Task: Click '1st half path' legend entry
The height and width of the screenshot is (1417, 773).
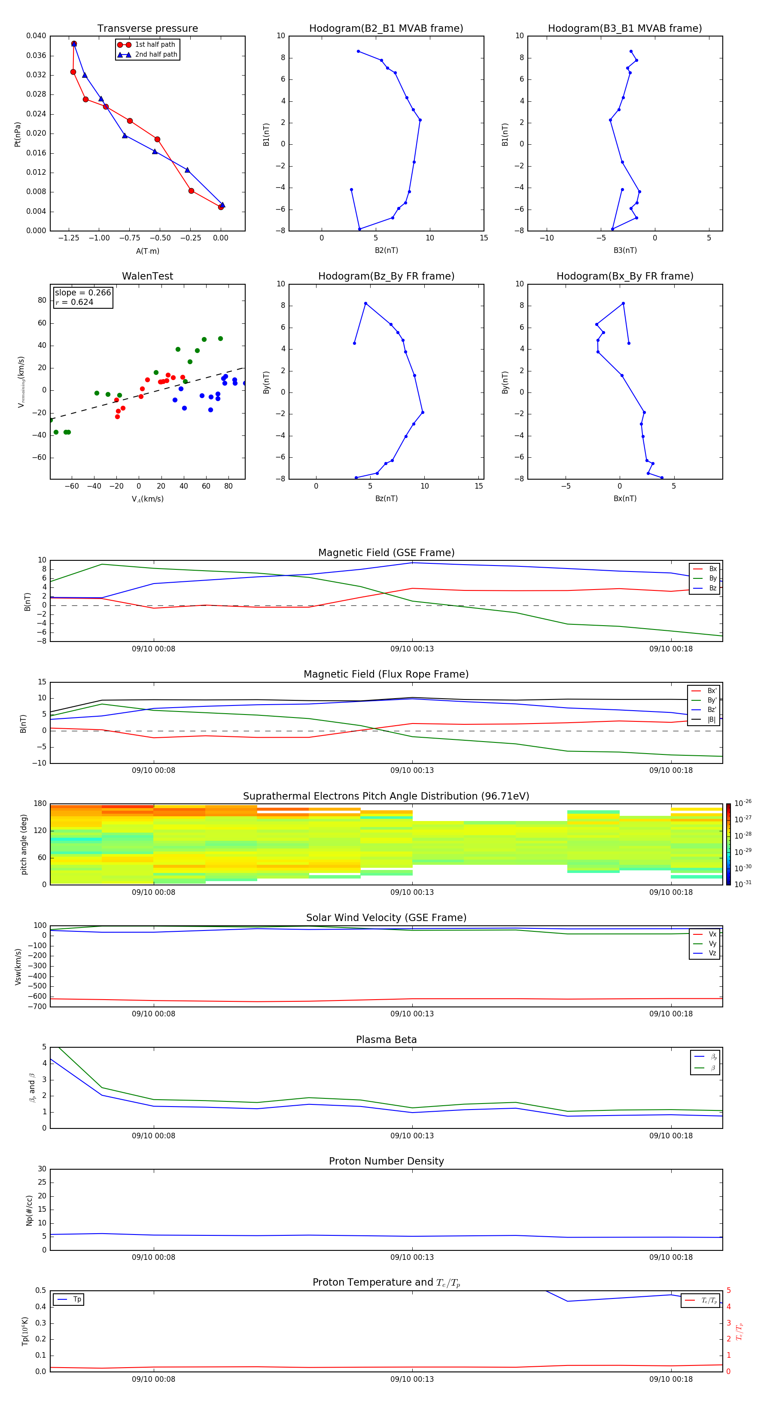Action: (x=147, y=45)
